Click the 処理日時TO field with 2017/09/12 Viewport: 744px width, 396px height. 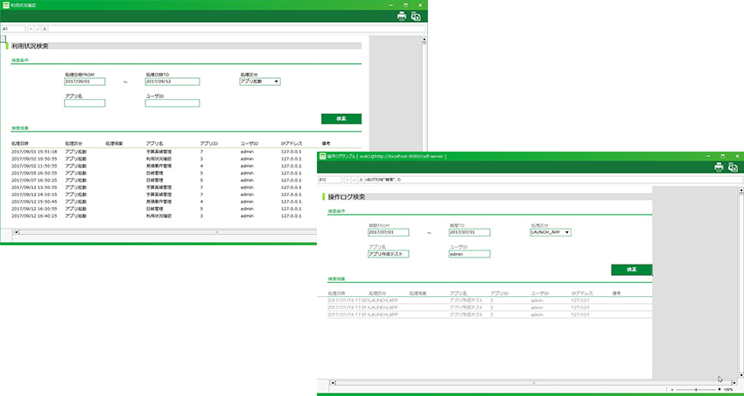click(x=172, y=81)
